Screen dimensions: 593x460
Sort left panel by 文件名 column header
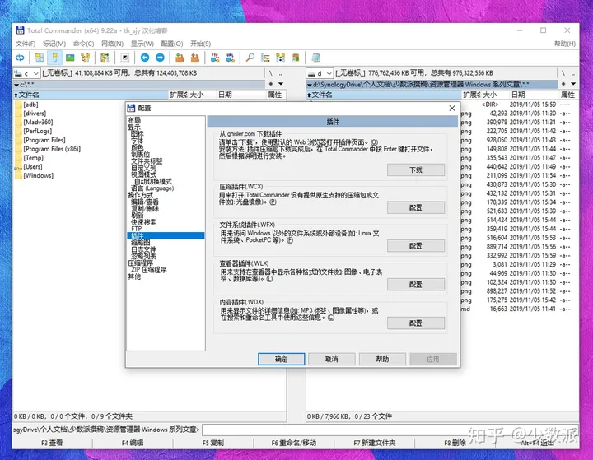coord(91,95)
